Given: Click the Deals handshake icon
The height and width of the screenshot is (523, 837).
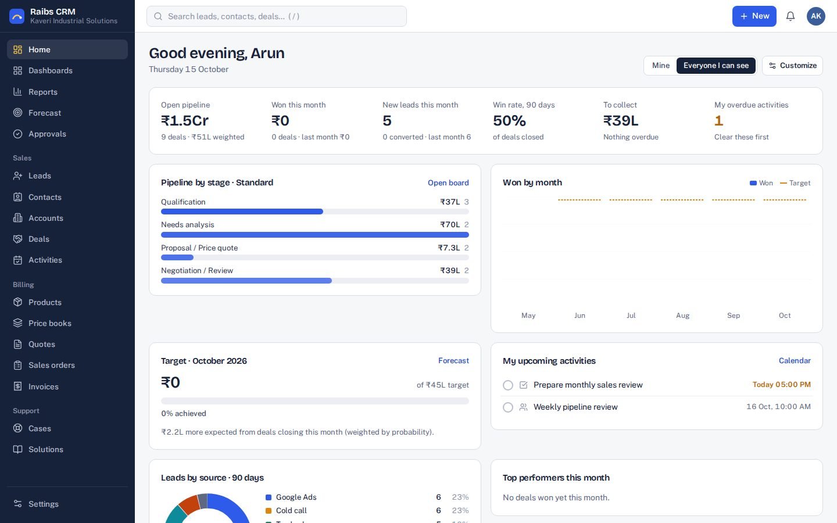Looking at the screenshot, I should (x=17, y=239).
